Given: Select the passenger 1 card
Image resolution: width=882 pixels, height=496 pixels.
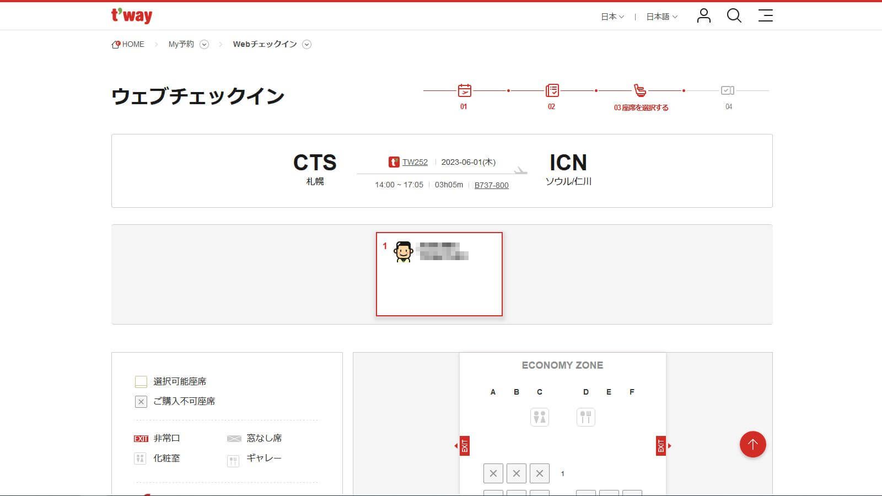Looking at the screenshot, I should (439, 274).
